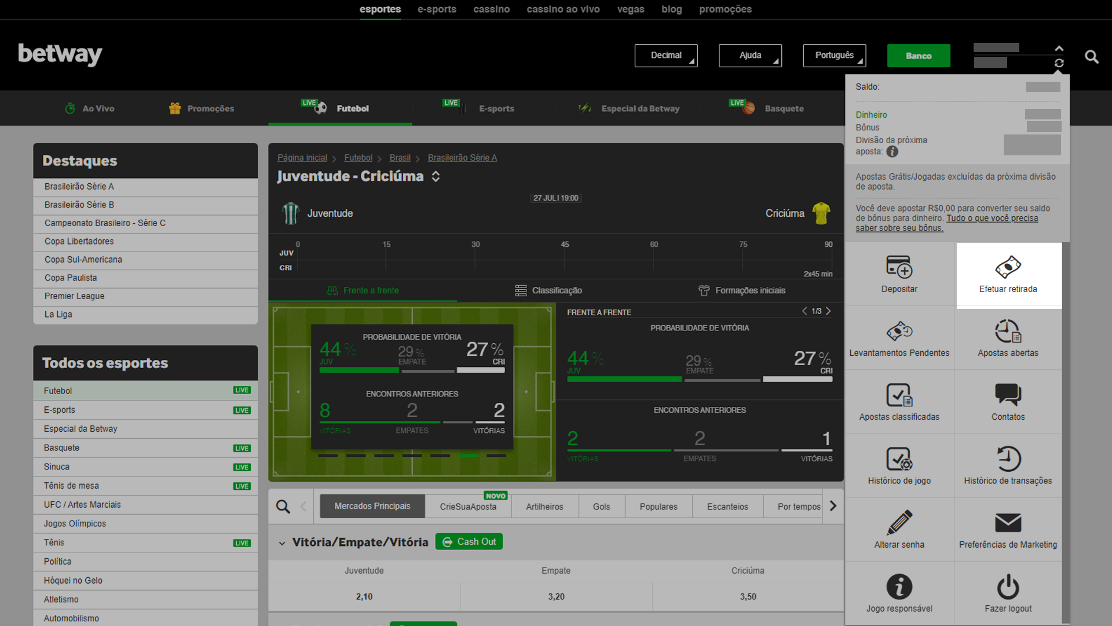This screenshot has width=1112, height=626.
Task: Select the Escanteios tab
Action: [x=727, y=507]
